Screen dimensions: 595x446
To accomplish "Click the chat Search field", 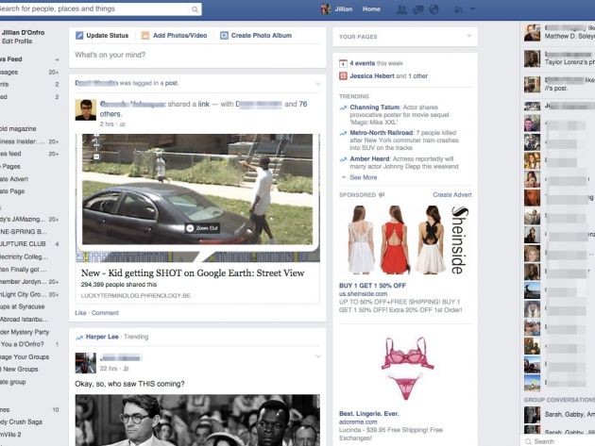I will [558, 441].
